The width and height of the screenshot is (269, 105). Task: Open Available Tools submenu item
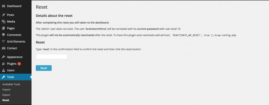pyautogui.click(x=11, y=84)
